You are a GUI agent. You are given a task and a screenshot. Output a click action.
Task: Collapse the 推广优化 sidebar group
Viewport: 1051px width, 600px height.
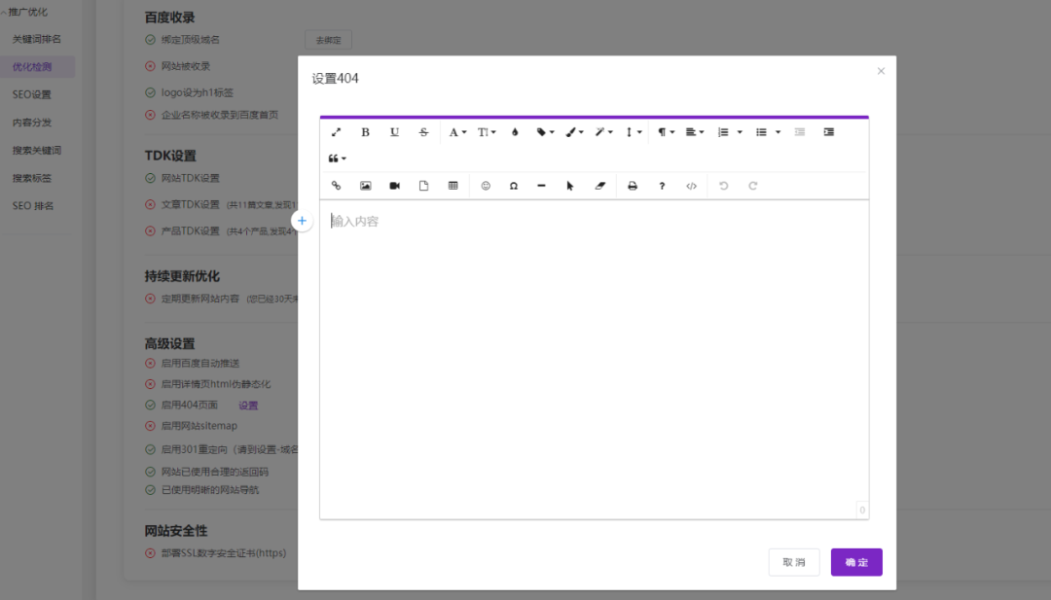(24, 12)
